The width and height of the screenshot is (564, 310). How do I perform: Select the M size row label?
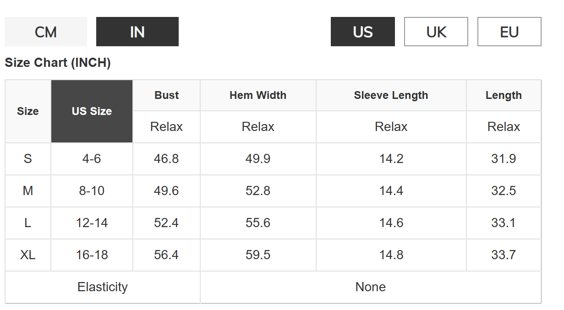click(28, 191)
